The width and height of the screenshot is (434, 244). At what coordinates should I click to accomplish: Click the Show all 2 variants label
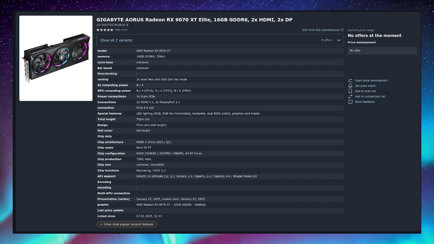coord(116,40)
